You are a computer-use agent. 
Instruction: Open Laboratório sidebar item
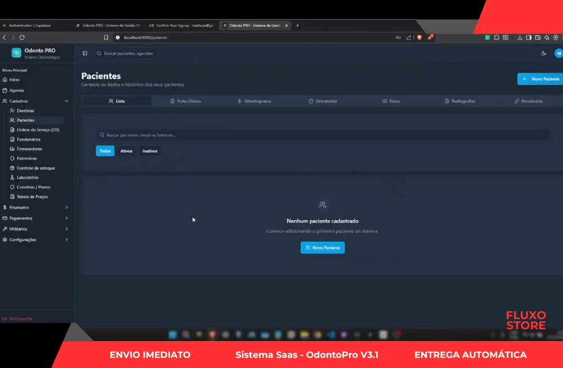pos(28,178)
